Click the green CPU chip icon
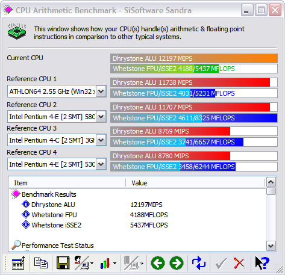285x275 pixels. pyautogui.click(x=17, y=32)
